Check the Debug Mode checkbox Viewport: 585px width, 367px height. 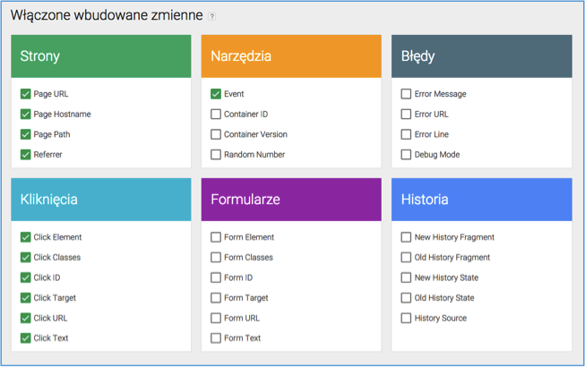click(406, 155)
